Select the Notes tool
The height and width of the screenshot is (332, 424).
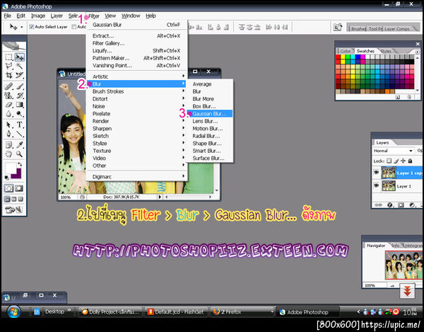tap(9, 145)
